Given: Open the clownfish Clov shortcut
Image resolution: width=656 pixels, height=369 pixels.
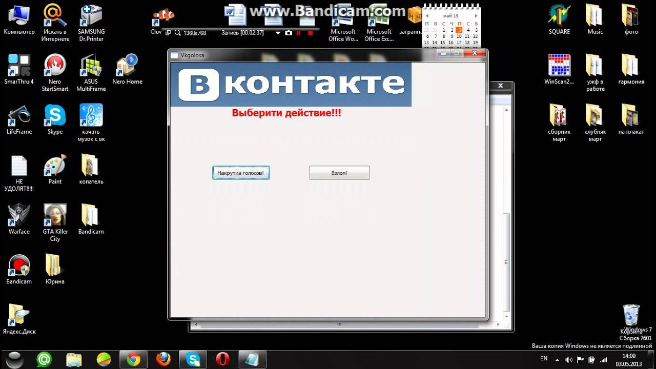Looking at the screenshot, I should pos(163,20).
